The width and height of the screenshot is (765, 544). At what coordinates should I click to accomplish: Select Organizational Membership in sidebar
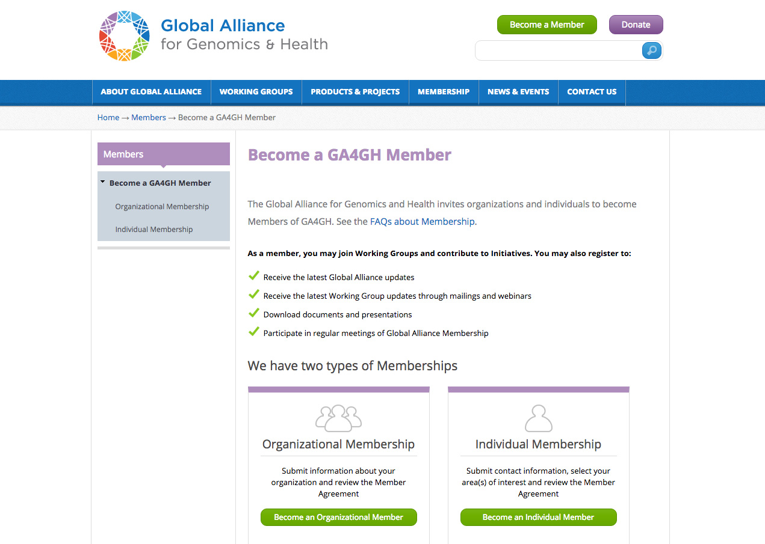pyautogui.click(x=162, y=206)
